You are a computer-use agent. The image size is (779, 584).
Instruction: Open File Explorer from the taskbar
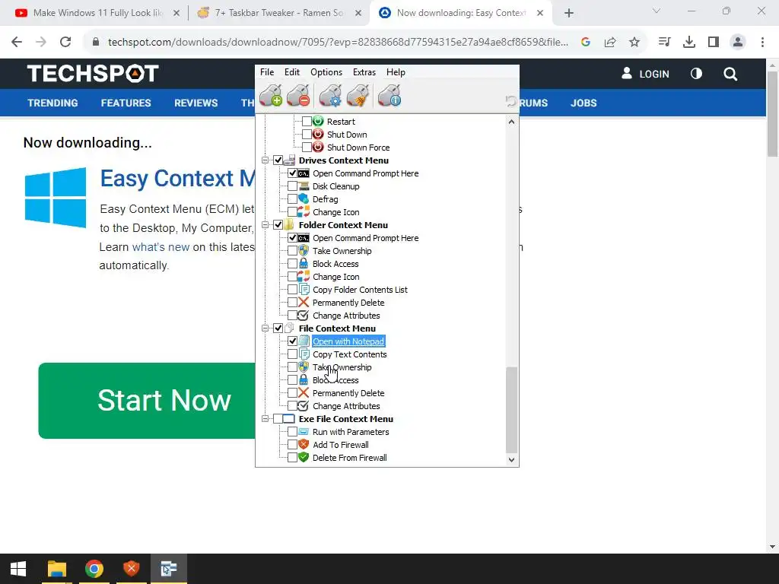pyautogui.click(x=56, y=569)
